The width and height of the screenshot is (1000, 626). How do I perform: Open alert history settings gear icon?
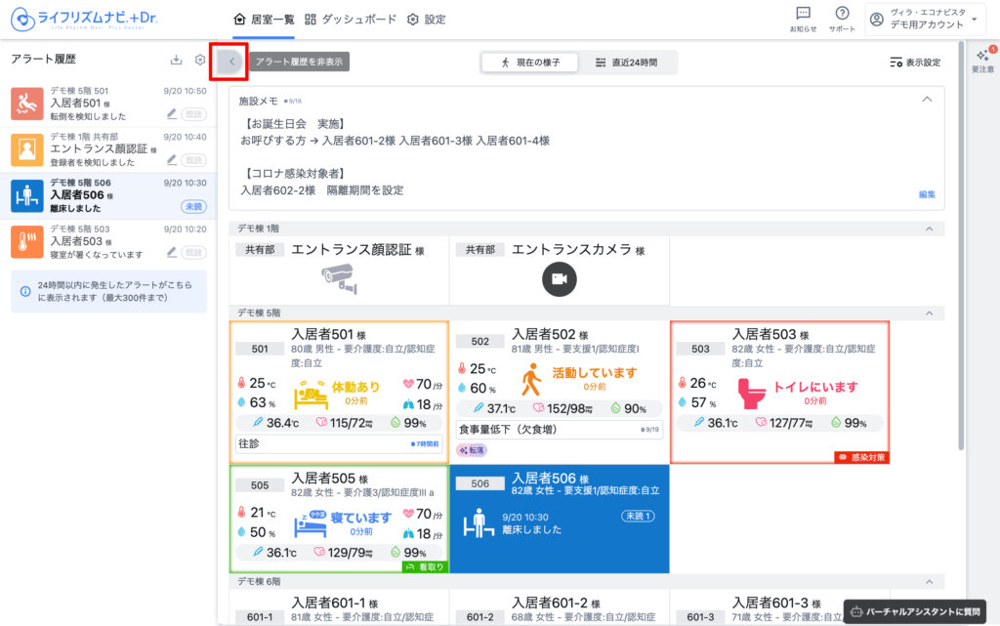tap(200, 61)
